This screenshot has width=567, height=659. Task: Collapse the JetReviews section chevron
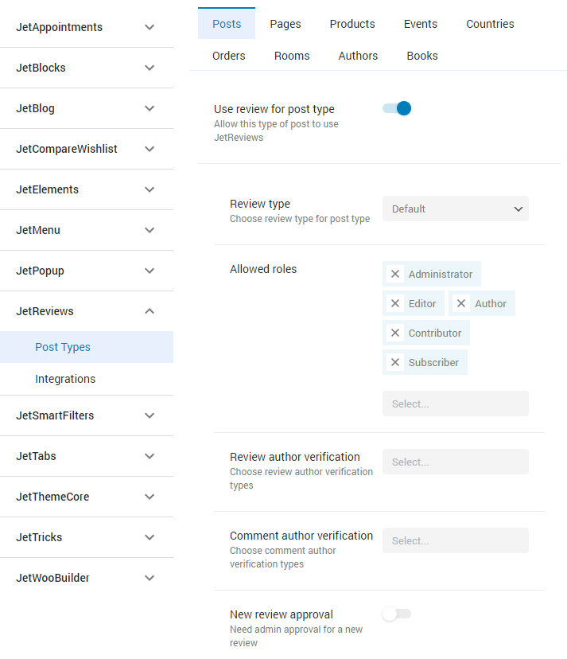click(x=150, y=311)
